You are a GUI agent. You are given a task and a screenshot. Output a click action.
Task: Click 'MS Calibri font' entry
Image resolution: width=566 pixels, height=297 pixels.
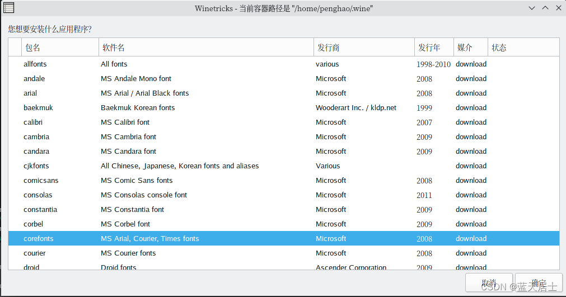click(x=125, y=122)
